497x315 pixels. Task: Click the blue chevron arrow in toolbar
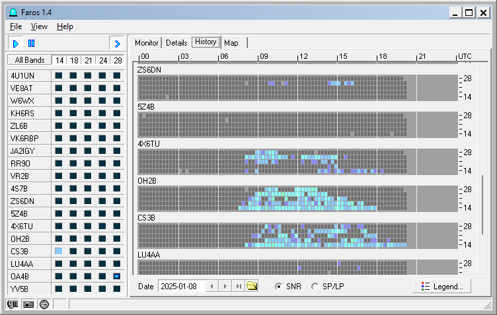[x=117, y=44]
